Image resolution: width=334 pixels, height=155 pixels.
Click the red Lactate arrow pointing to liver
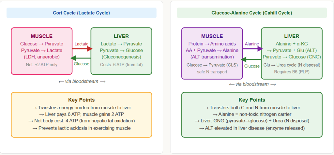(81, 49)
